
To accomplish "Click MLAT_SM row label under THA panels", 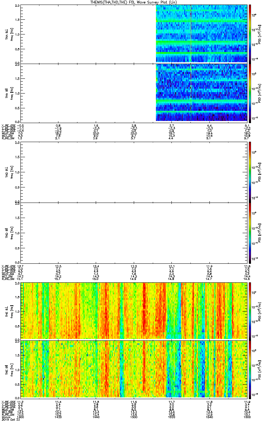I will click(7, 134).
